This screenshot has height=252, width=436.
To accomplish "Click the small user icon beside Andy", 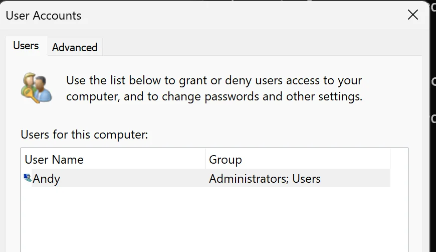I will point(28,178).
